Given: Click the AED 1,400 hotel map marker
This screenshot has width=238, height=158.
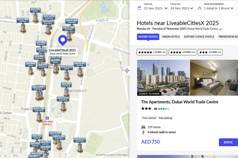Looking at the screenshot, I should [x=23, y=19].
